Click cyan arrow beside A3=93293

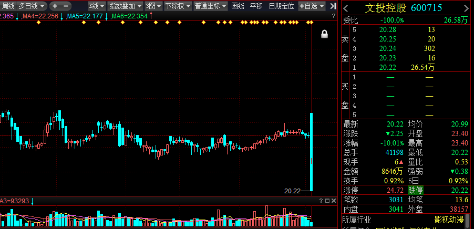click(33, 201)
